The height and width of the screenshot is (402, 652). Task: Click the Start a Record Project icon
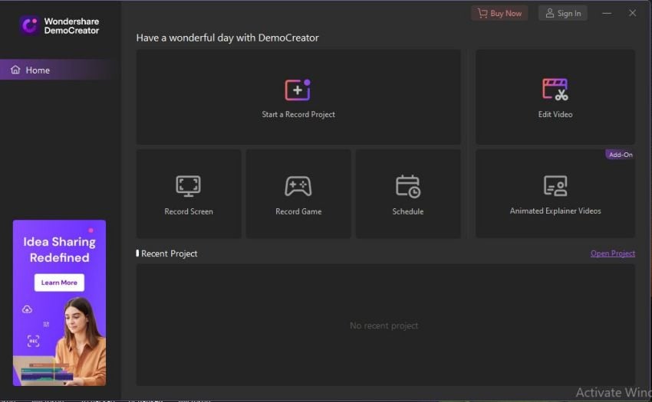[298, 90]
